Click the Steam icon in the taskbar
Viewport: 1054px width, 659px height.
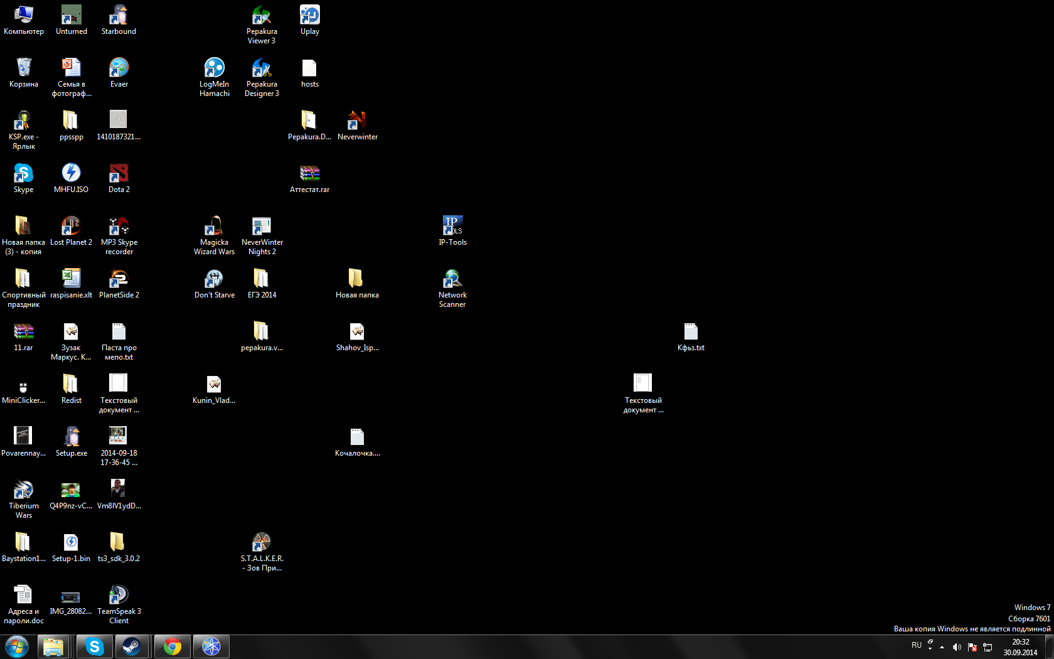tap(132, 646)
